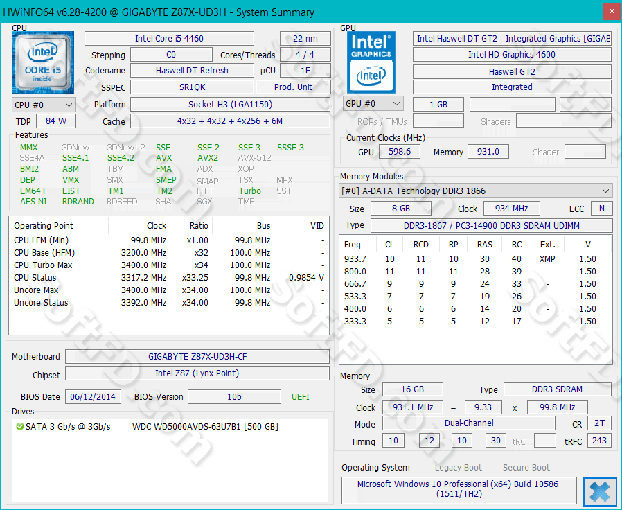Click the VMX feature label
622x510 pixels.
pos(71,180)
